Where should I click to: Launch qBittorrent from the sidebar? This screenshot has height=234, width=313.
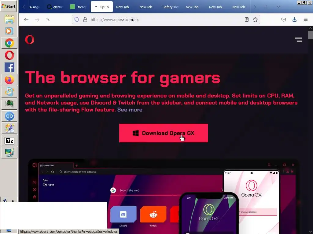pos(9,116)
